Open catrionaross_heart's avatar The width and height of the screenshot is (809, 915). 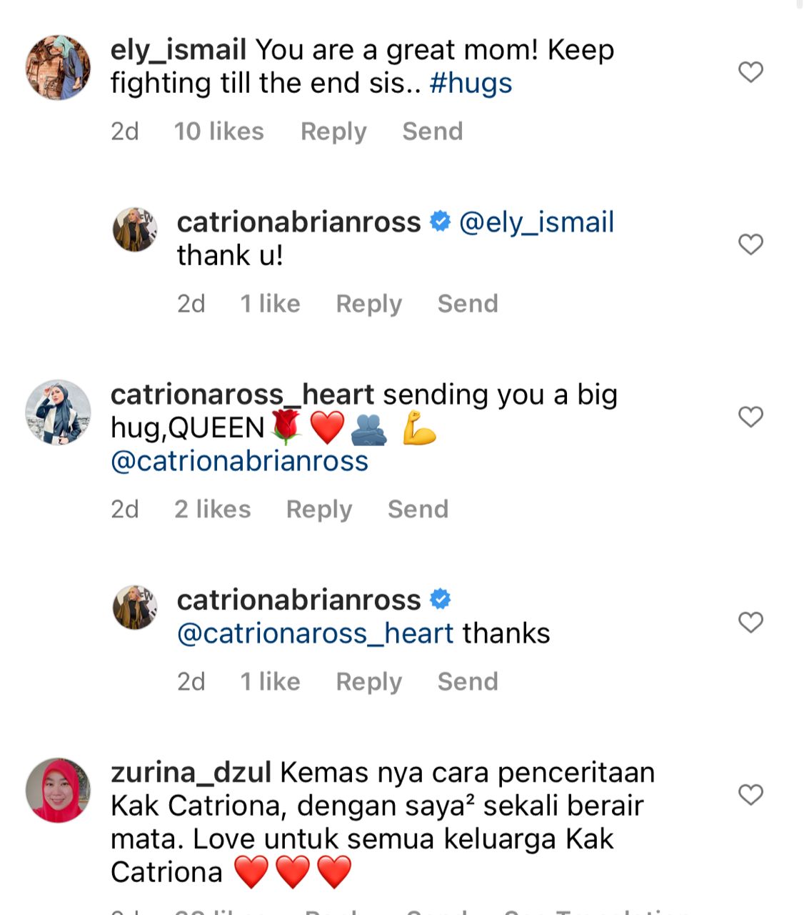[x=59, y=412]
